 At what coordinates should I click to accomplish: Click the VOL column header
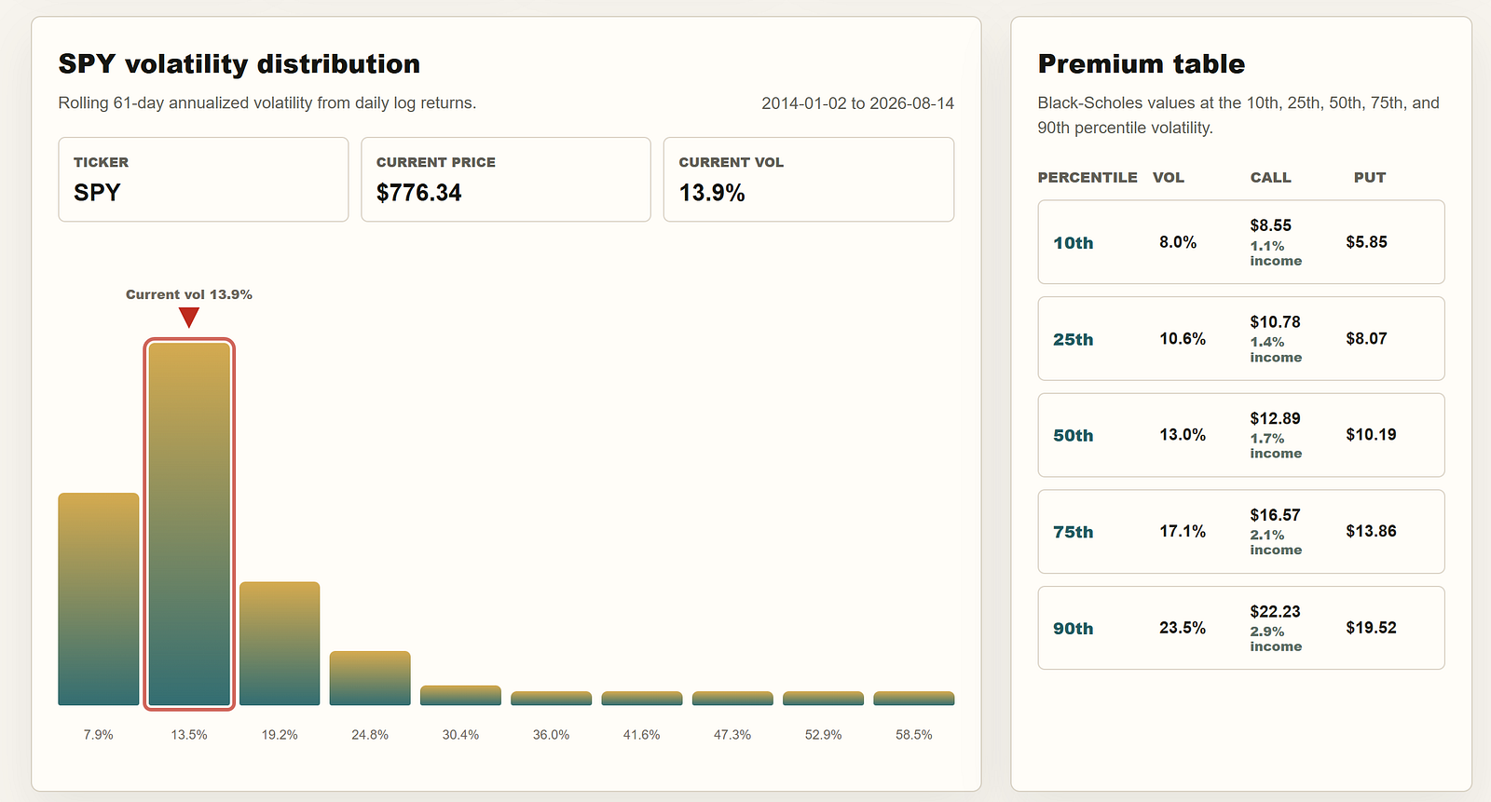click(x=1169, y=177)
